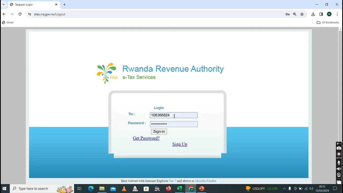Open Windows Start menu

point(4,188)
